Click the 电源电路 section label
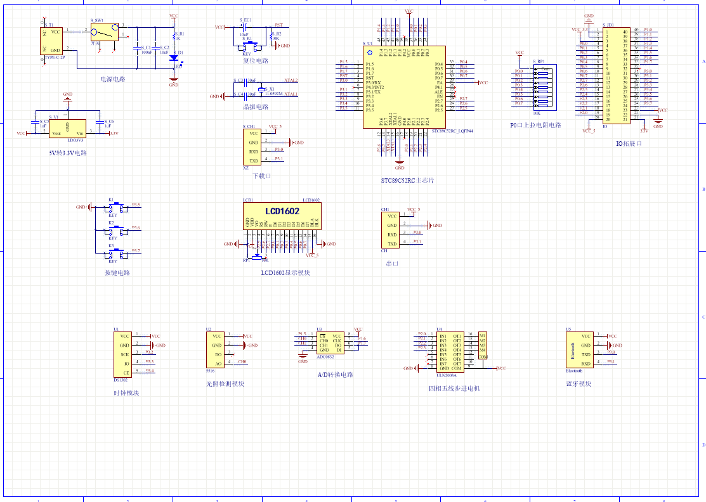706x502 pixels. 112,79
